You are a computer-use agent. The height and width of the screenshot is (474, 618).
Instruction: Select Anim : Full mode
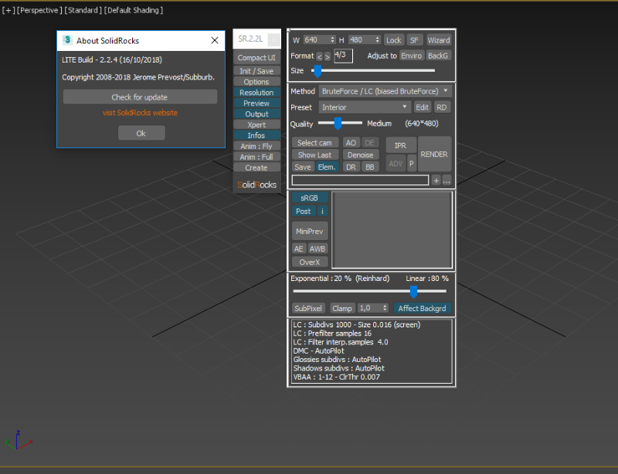click(x=256, y=157)
